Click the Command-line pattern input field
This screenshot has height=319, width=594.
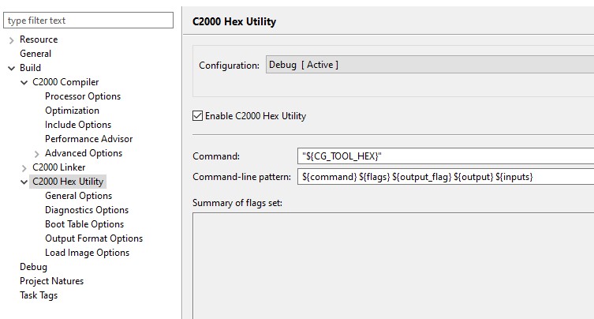click(446, 177)
